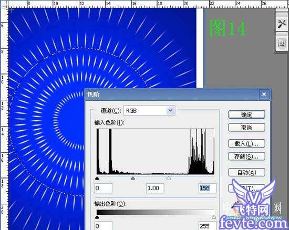Open the panel icon below the wrench
This screenshot has width=289, height=230.
(x=282, y=44)
